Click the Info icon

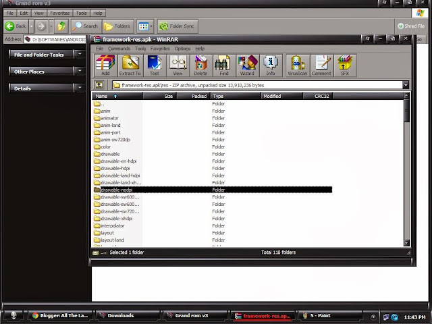[x=271, y=65]
